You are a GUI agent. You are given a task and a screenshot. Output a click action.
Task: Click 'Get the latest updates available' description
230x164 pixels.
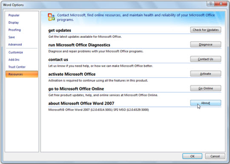(85, 37)
